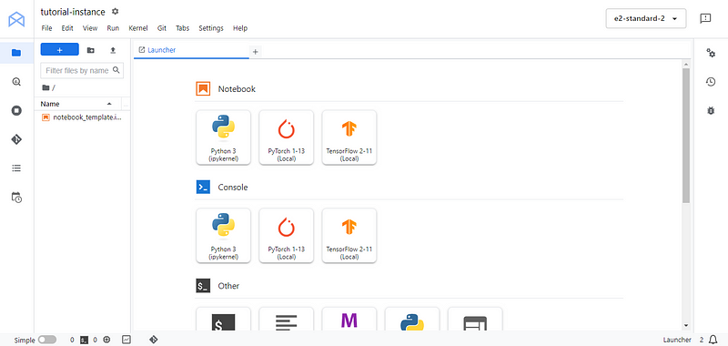Create a new Markdown file
The width and height of the screenshot is (728, 346).
349,320
